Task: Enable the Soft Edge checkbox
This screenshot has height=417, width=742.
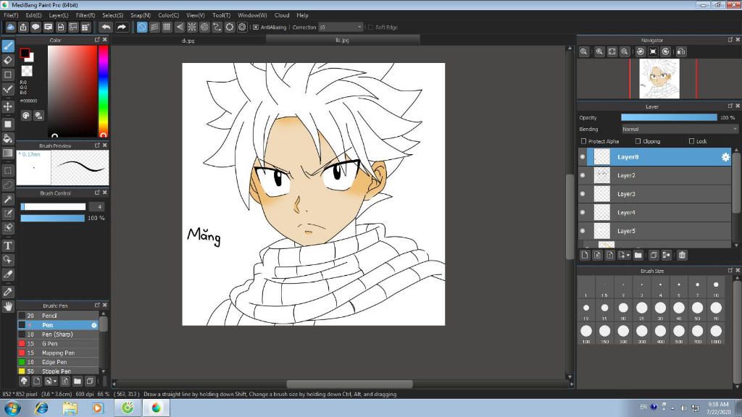Action: pos(370,28)
